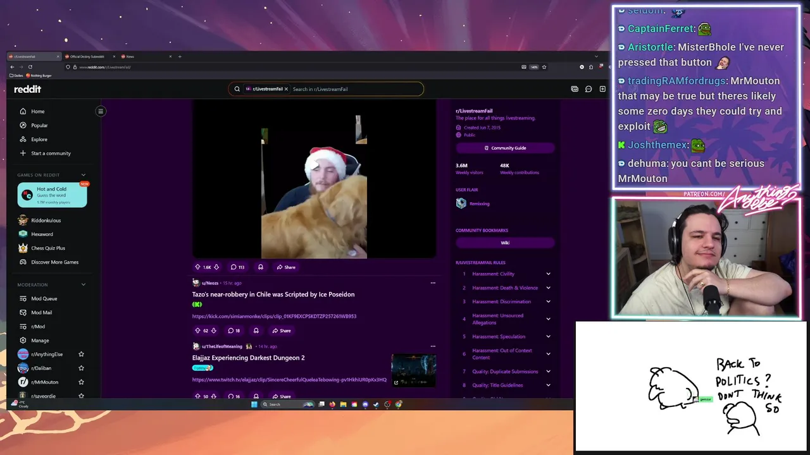The height and width of the screenshot is (455, 810).
Task: Open the community Wiki bookmark
Action: (505, 243)
